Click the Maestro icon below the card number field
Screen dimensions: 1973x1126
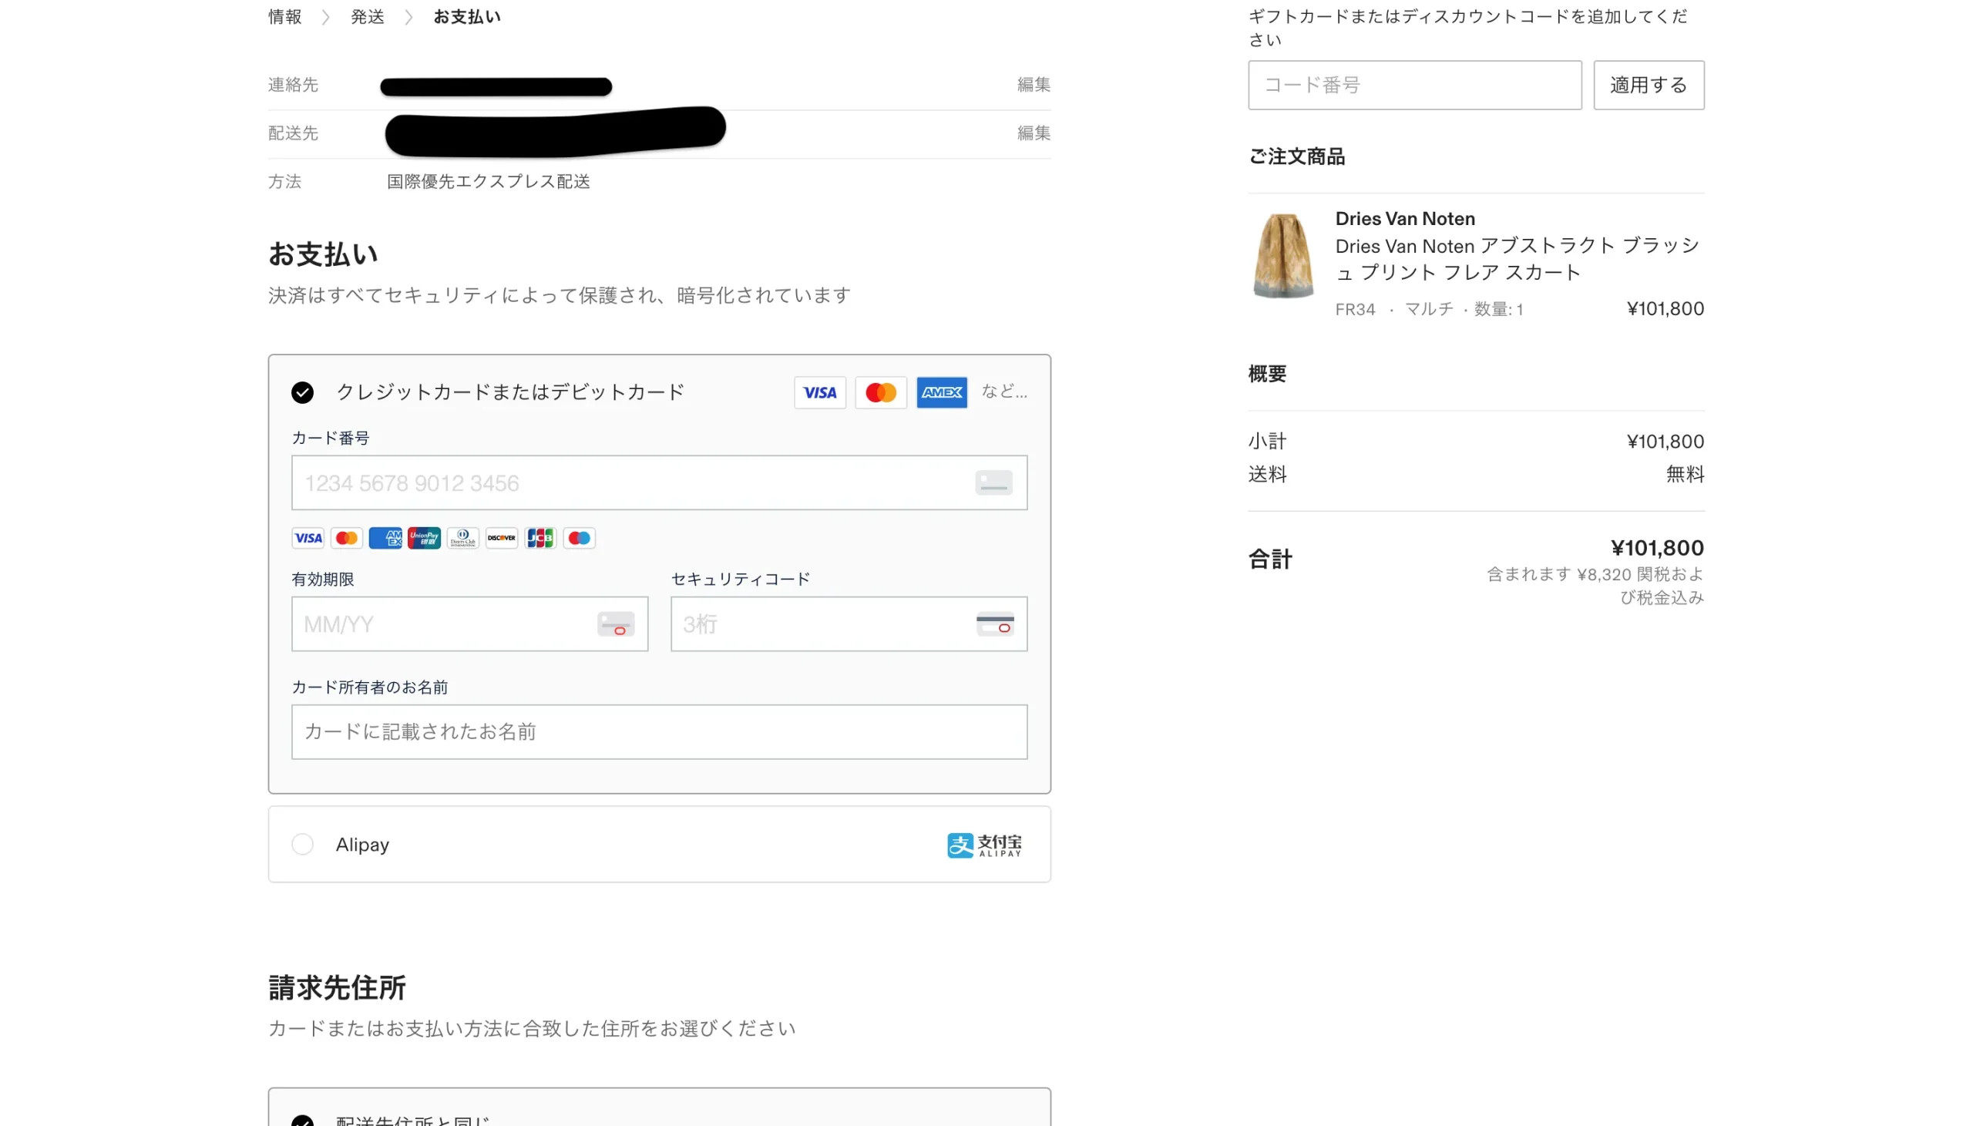578,537
